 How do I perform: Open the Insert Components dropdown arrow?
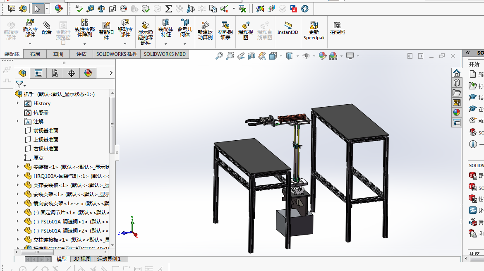click(30, 44)
